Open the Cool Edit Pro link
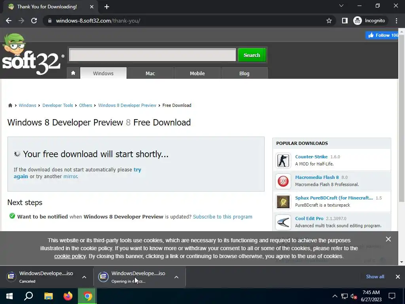 pos(309,218)
